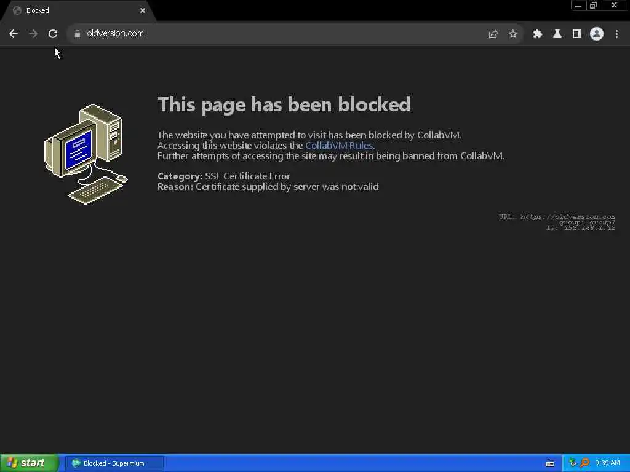Image resolution: width=630 pixels, height=472 pixels.
Task: Click the retro computer illustration
Action: coord(86,154)
